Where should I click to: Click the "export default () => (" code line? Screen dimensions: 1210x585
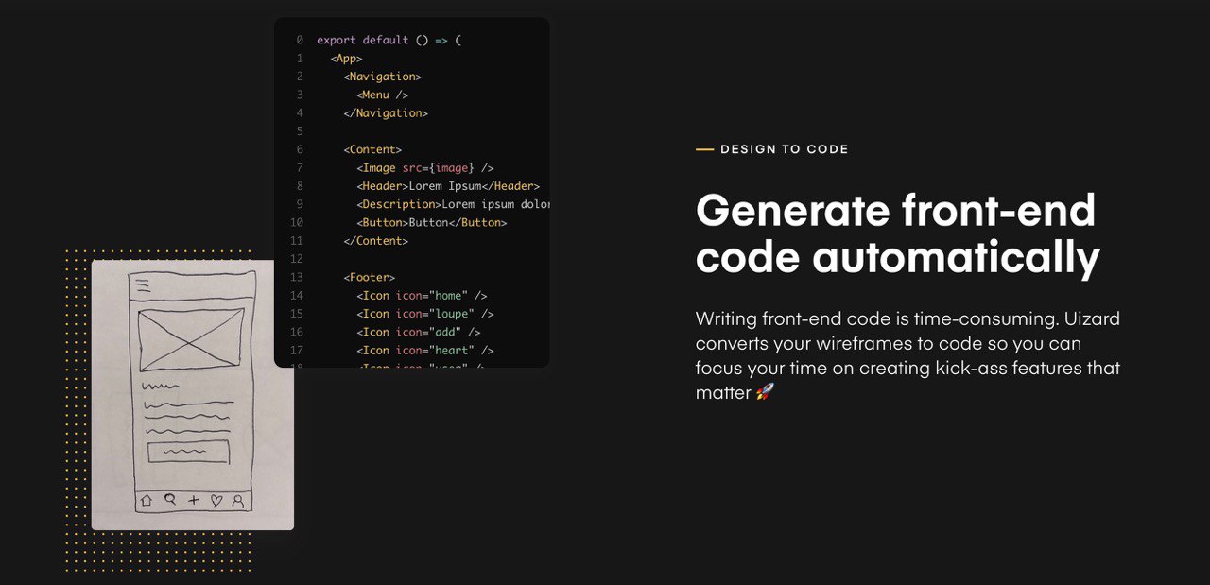point(389,40)
